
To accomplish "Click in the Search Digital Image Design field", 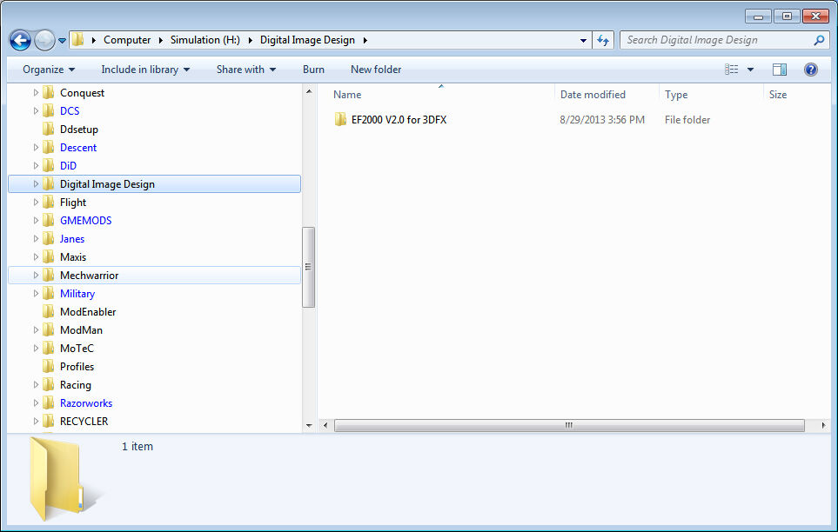I will tap(716, 40).
